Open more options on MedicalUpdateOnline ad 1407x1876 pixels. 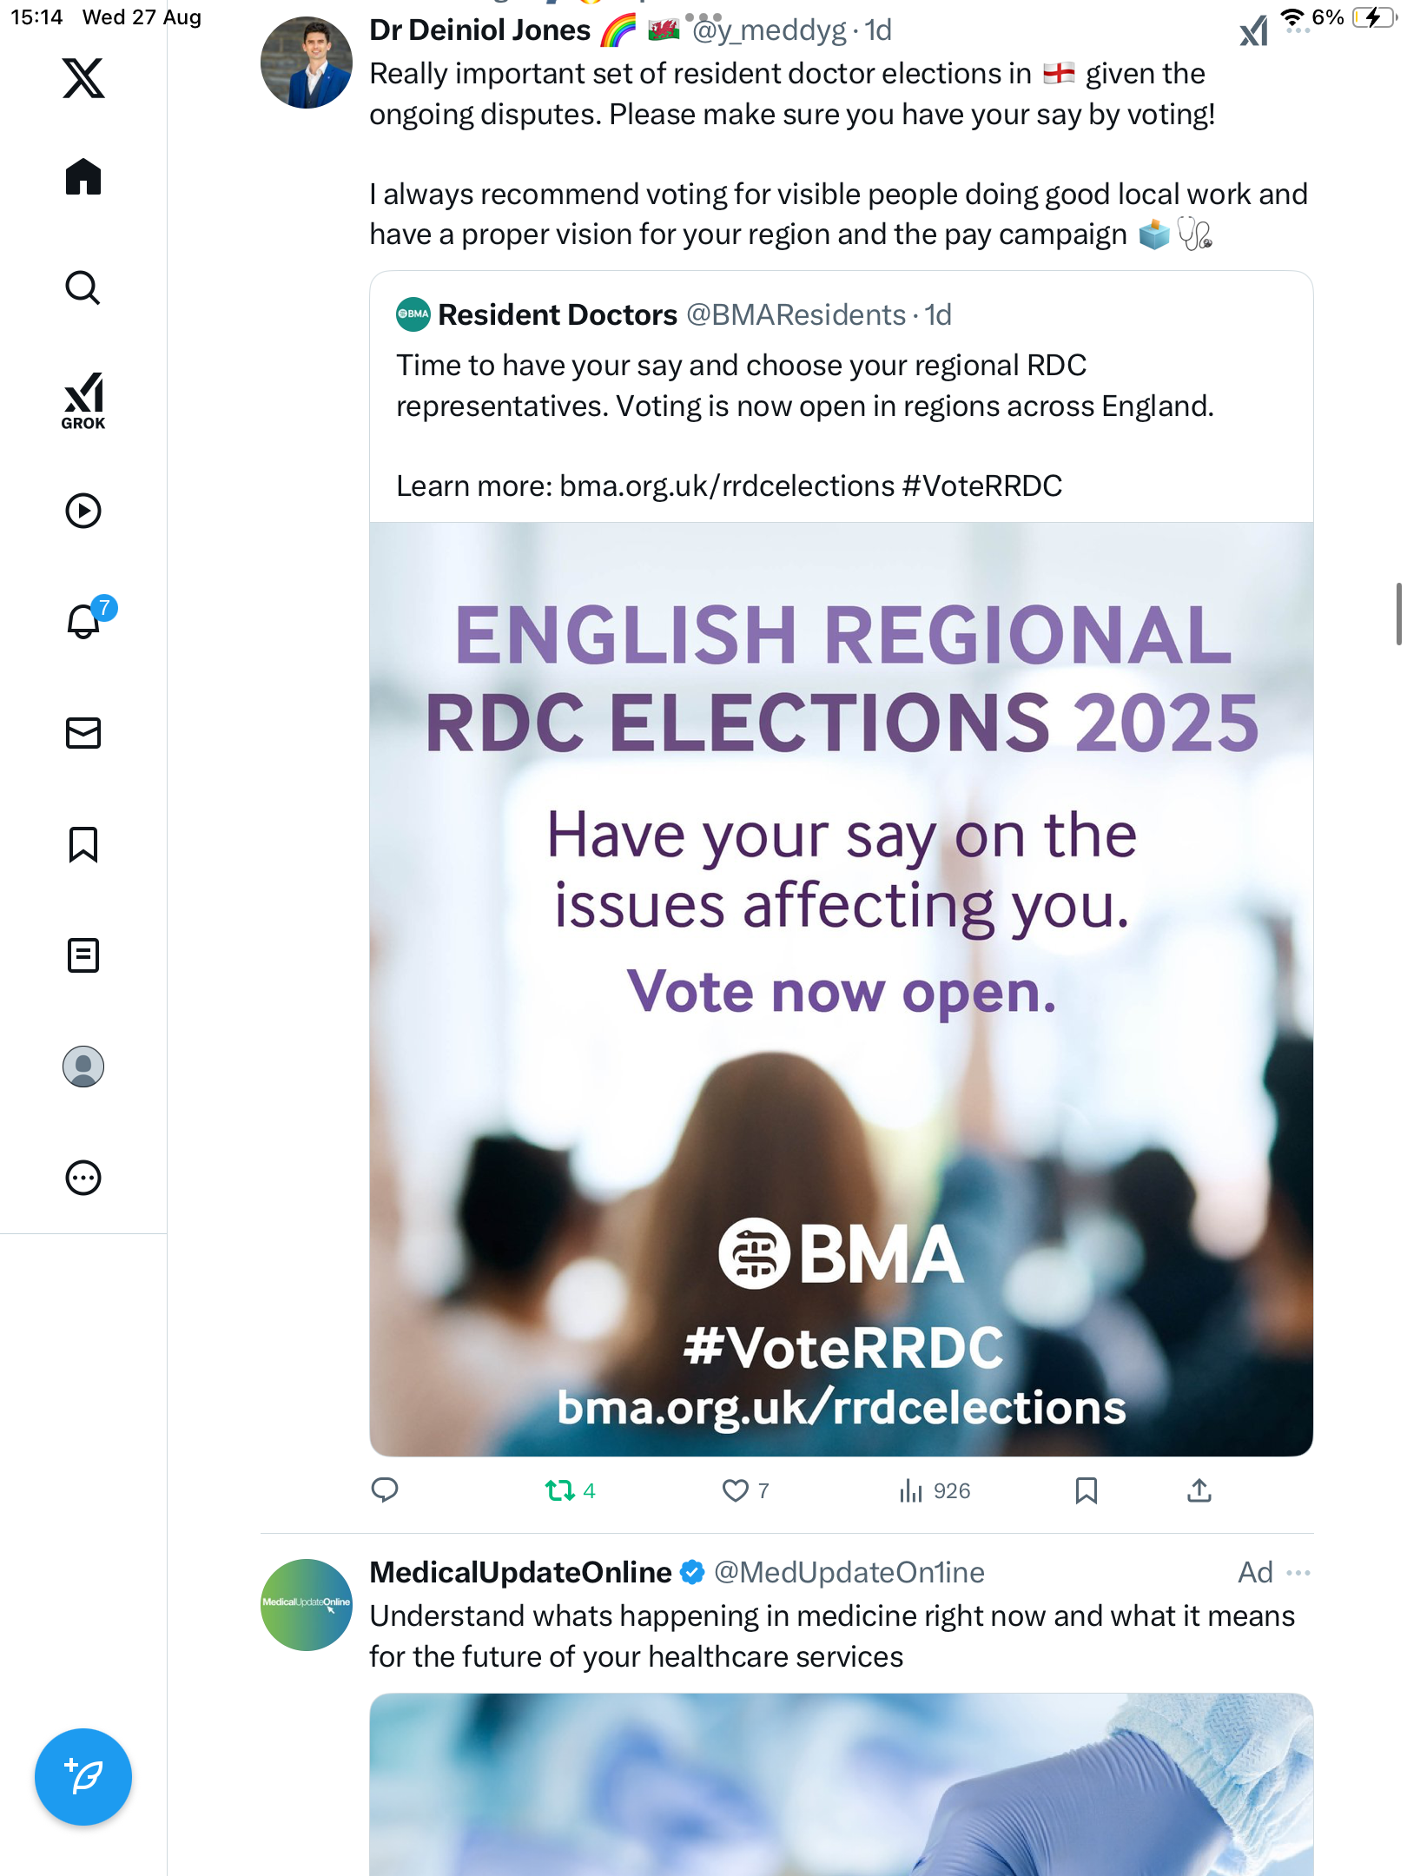coord(1298,1572)
